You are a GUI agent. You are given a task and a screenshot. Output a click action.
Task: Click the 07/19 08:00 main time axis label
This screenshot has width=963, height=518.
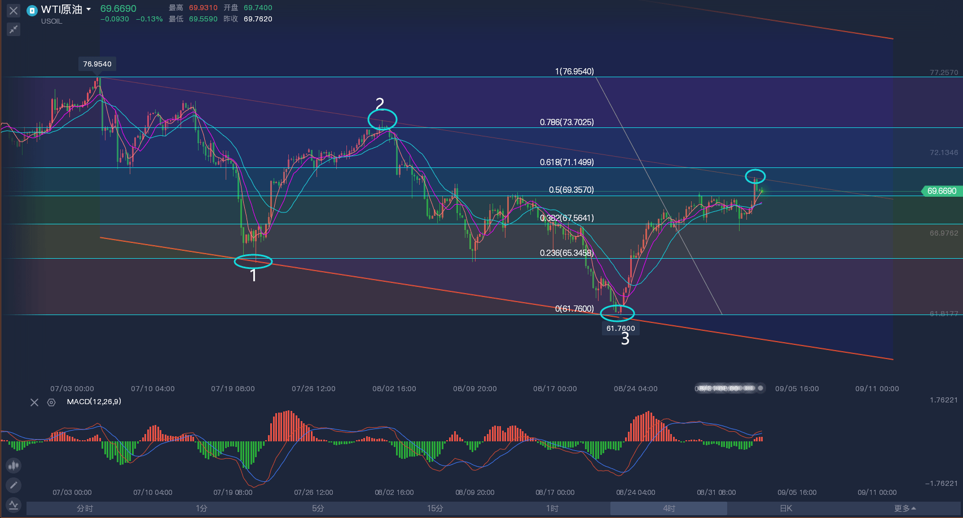pos(233,389)
